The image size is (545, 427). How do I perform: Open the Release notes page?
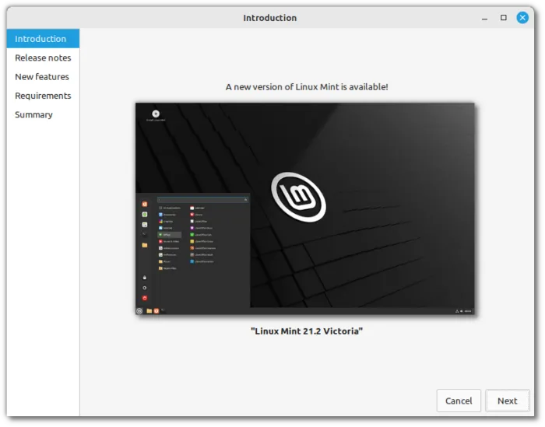(43, 58)
